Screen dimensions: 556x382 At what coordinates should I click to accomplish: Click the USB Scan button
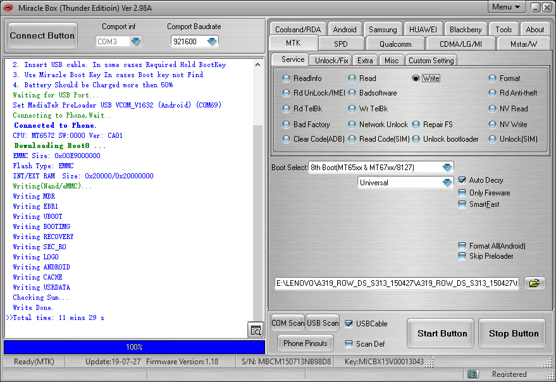click(323, 323)
